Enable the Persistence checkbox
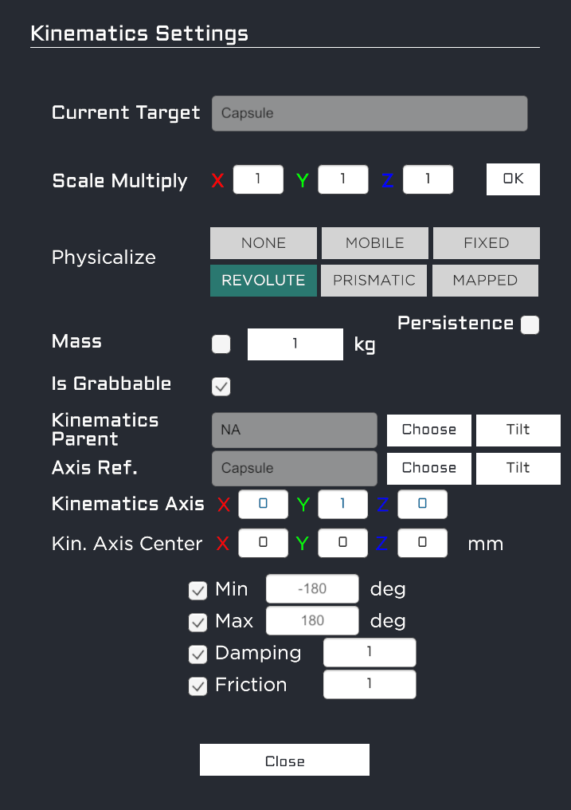The width and height of the screenshot is (571, 810). pos(530,324)
